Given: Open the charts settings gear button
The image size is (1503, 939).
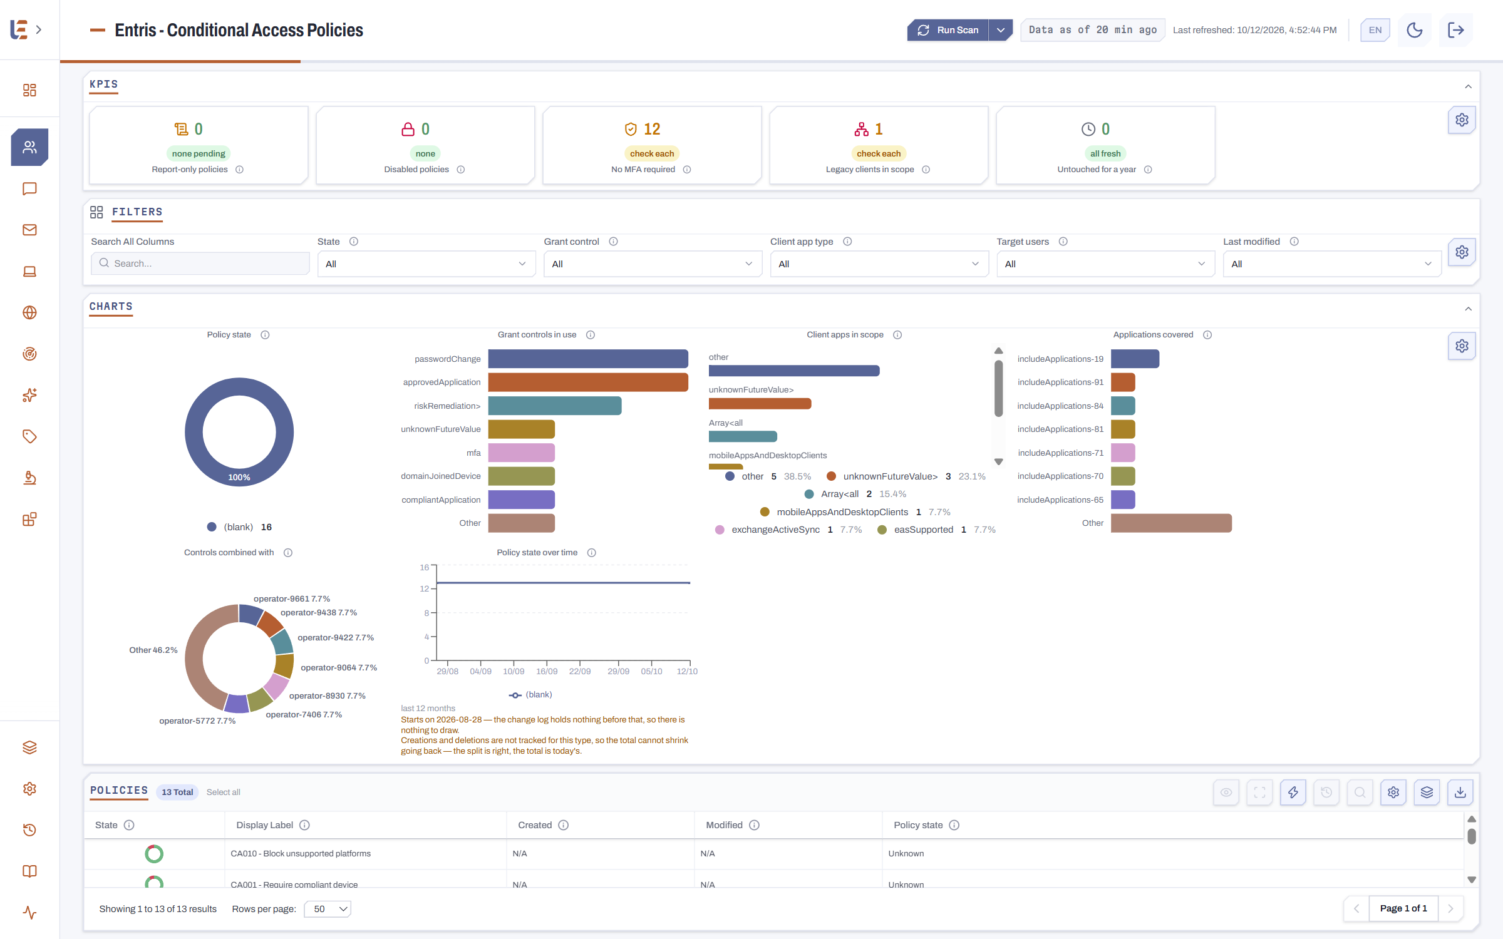Looking at the screenshot, I should click(x=1462, y=346).
